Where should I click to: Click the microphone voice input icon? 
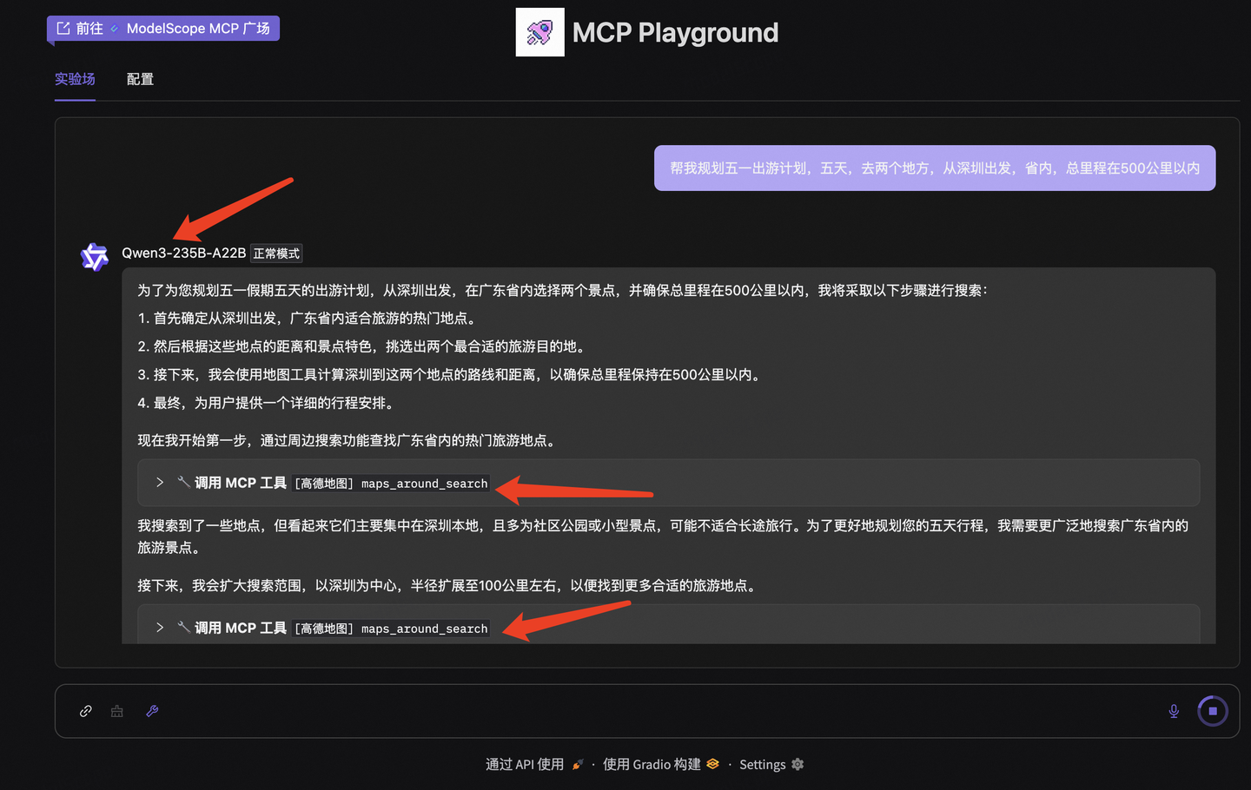1174,711
